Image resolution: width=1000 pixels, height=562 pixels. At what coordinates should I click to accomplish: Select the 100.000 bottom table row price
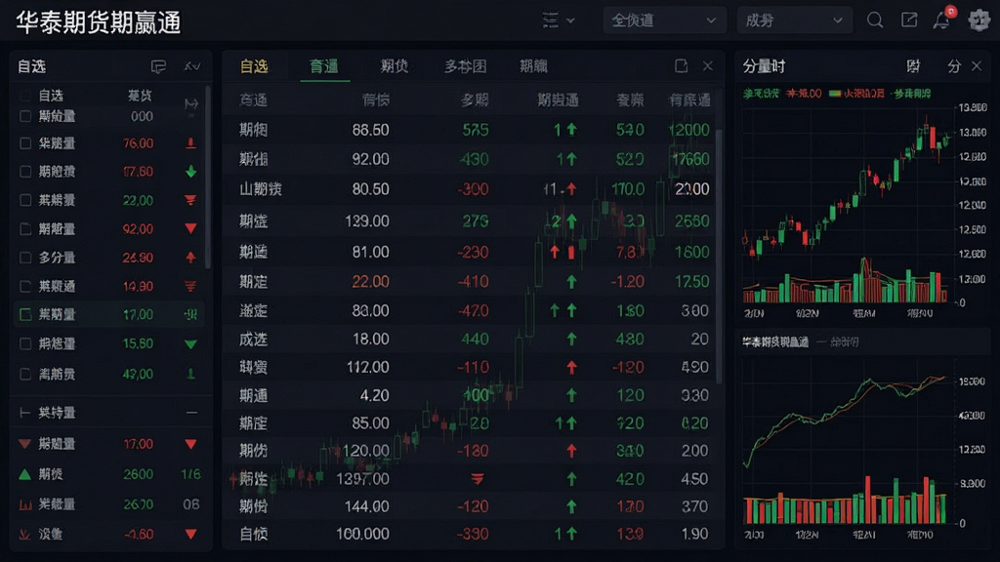[x=362, y=534]
